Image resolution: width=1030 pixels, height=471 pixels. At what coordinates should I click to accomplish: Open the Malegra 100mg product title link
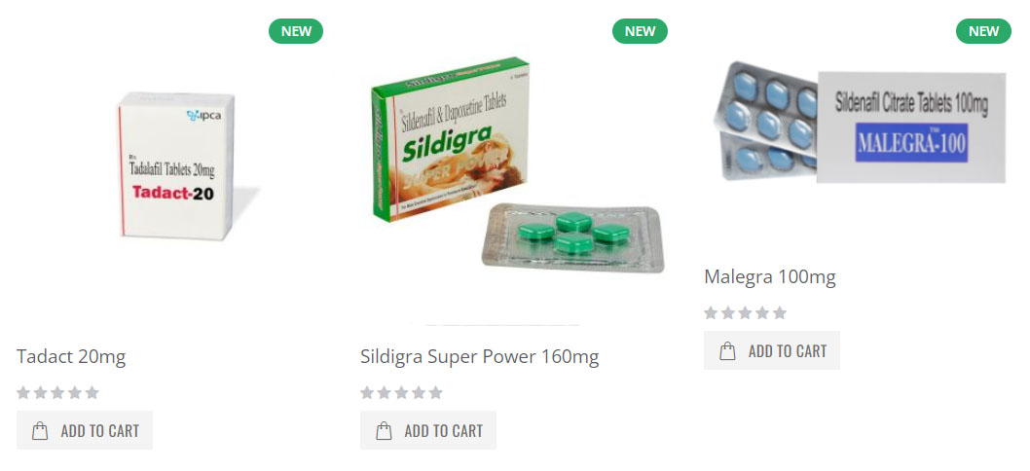click(x=770, y=277)
